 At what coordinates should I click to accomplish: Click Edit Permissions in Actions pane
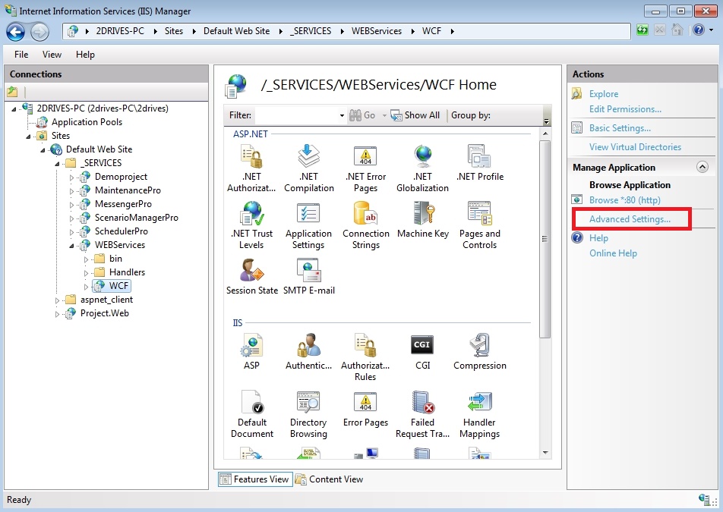click(x=625, y=109)
